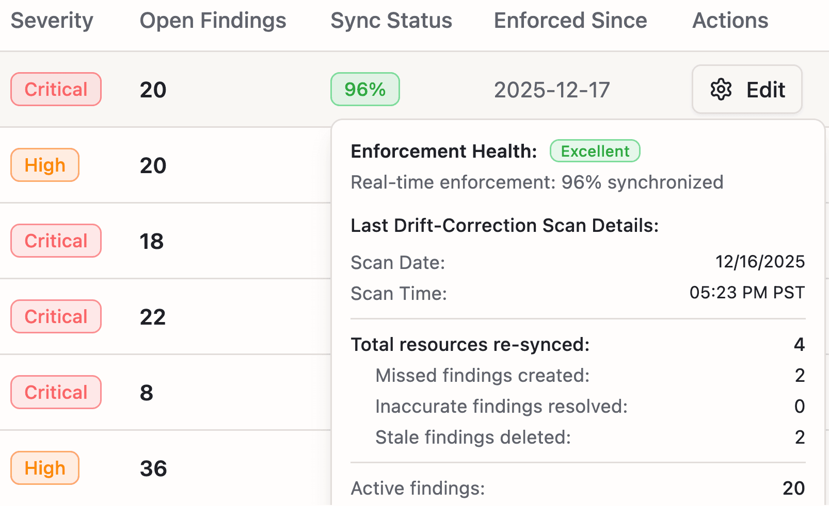Viewport: 829px width, 506px height.
Task: Select the High severity badge with 20 findings
Action: coord(44,165)
